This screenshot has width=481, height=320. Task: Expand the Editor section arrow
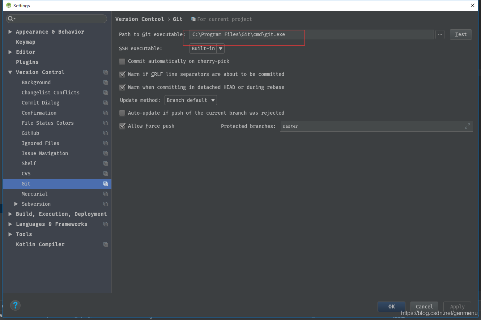click(x=10, y=52)
